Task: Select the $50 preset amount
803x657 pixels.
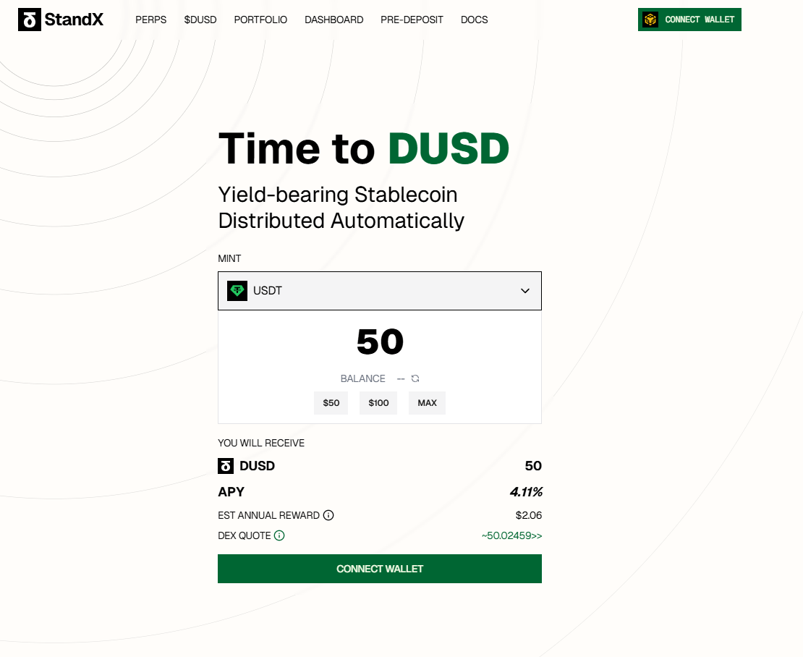Action: coord(331,403)
